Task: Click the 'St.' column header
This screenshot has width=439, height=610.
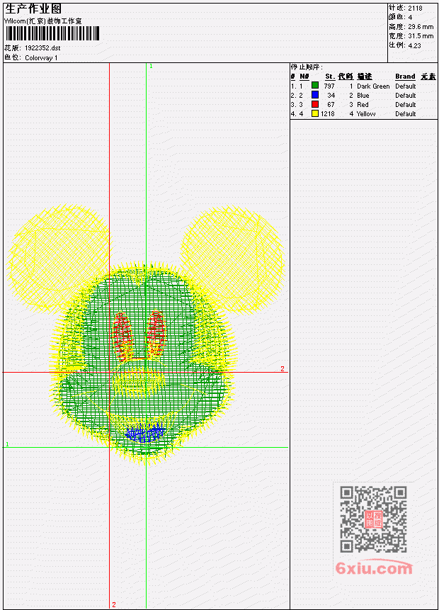Action: click(330, 77)
